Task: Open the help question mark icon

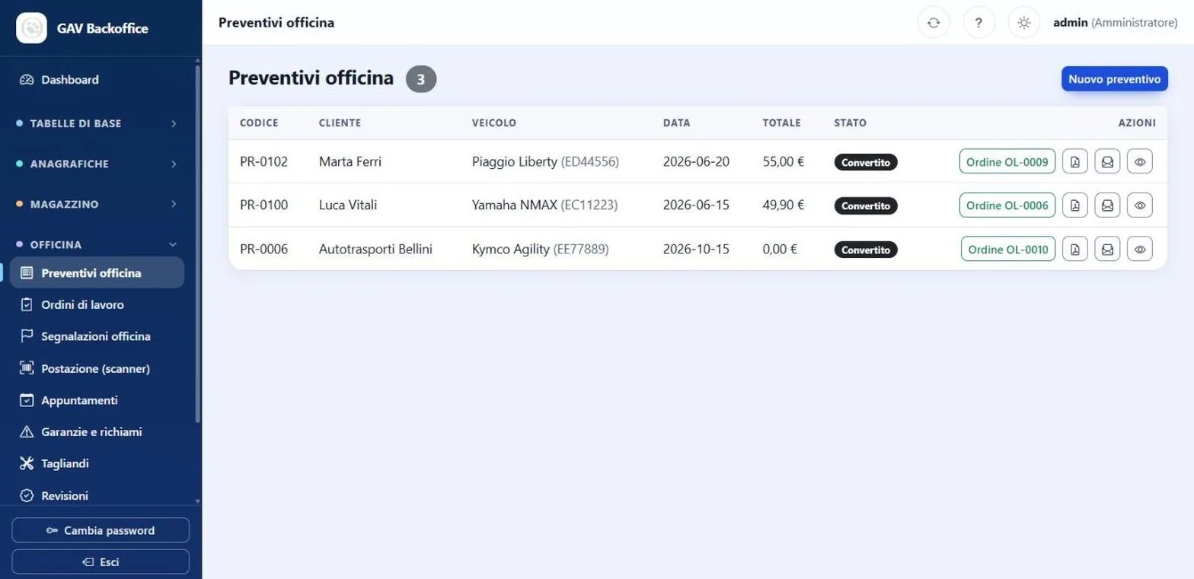Action: [979, 23]
